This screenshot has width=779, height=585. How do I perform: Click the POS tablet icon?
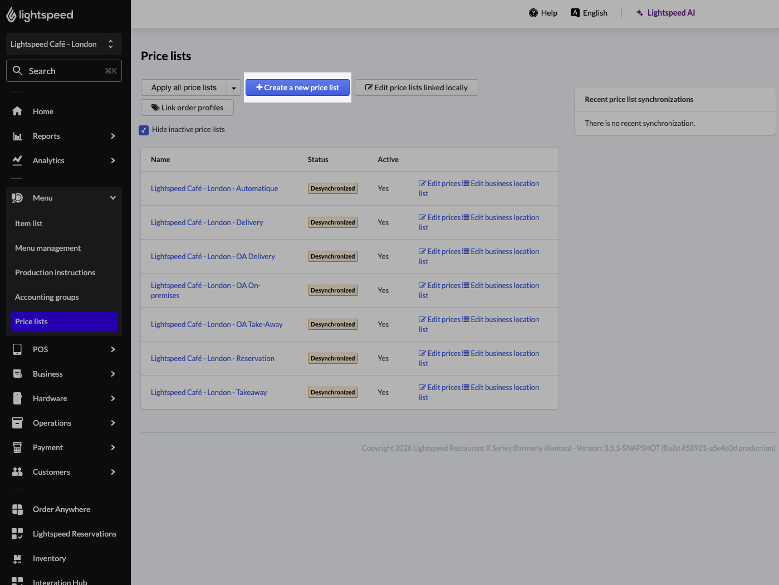(x=17, y=349)
